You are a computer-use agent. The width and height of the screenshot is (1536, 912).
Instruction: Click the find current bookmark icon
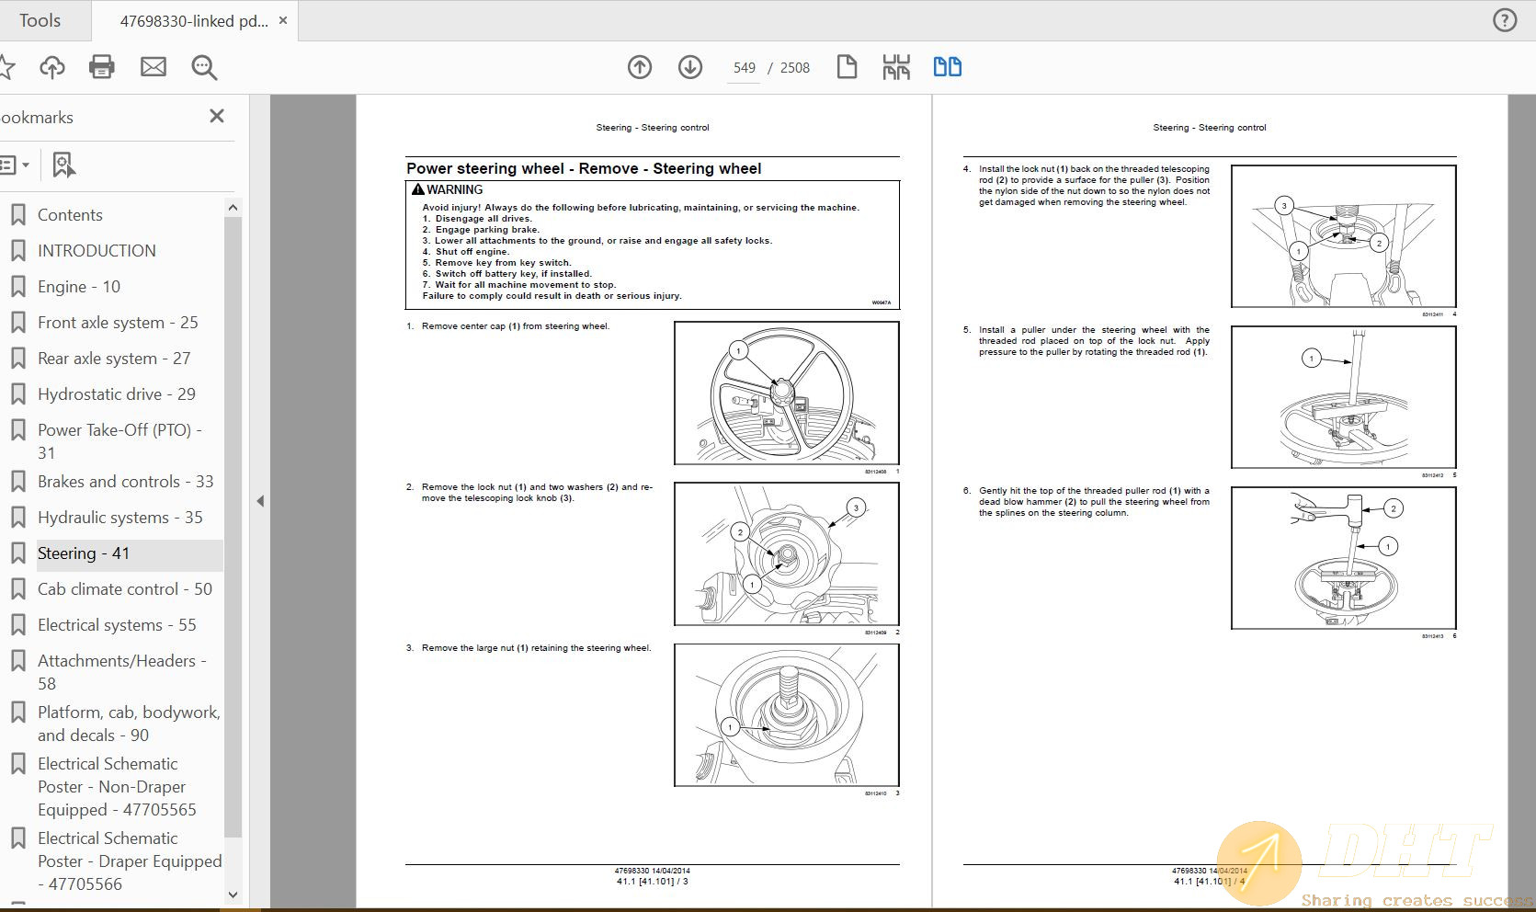(x=63, y=165)
